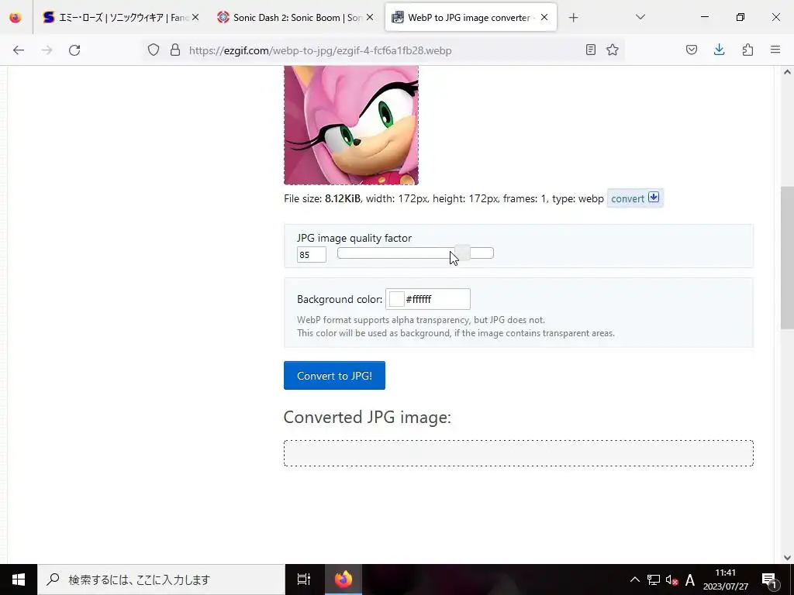
Task: View site security padlock info
Action: [175, 50]
